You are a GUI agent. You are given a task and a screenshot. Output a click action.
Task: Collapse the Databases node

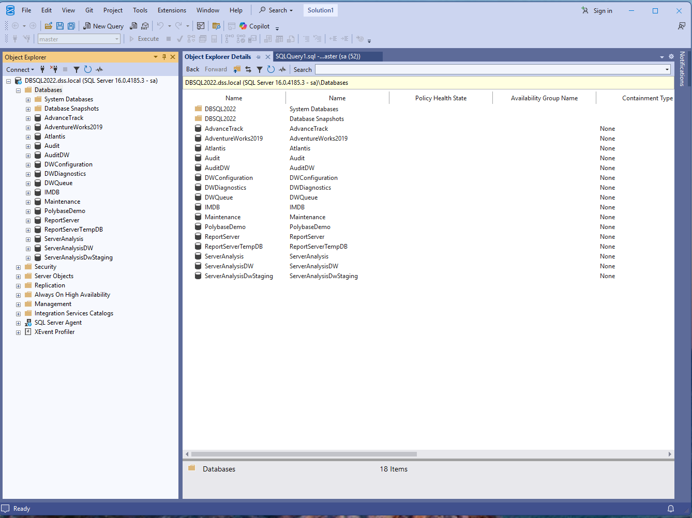18,89
